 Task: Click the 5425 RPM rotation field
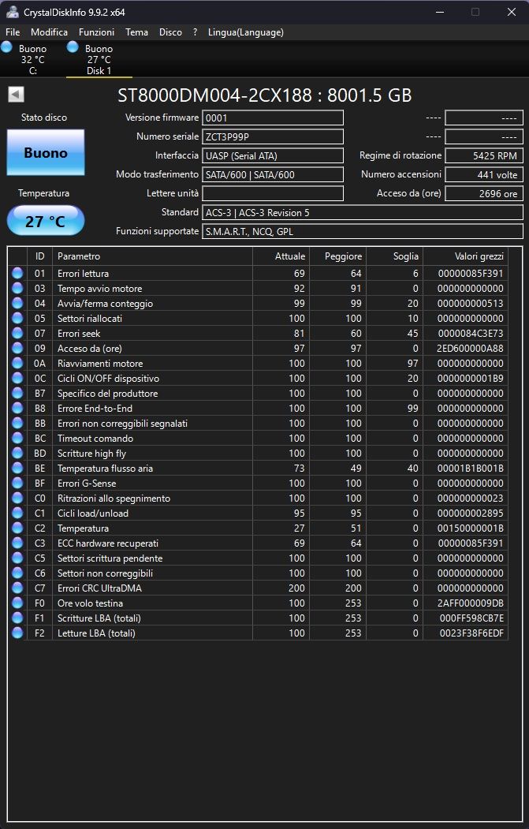pyautogui.click(x=484, y=156)
